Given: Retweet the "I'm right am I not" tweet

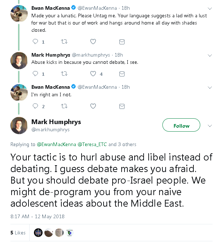Looking at the screenshot, I should click(x=64, y=106).
